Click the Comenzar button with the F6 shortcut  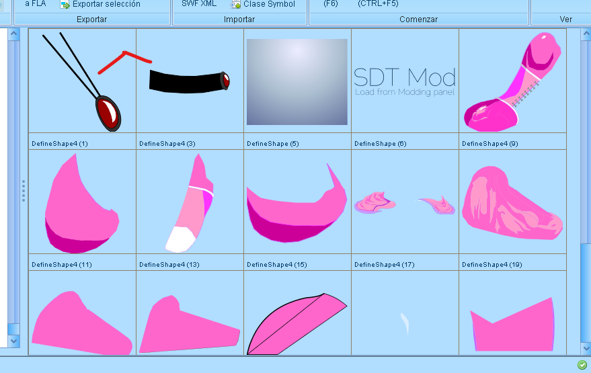(x=330, y=3)
